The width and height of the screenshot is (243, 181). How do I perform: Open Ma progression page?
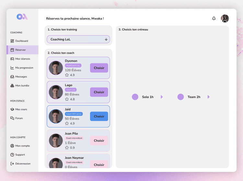22,68
